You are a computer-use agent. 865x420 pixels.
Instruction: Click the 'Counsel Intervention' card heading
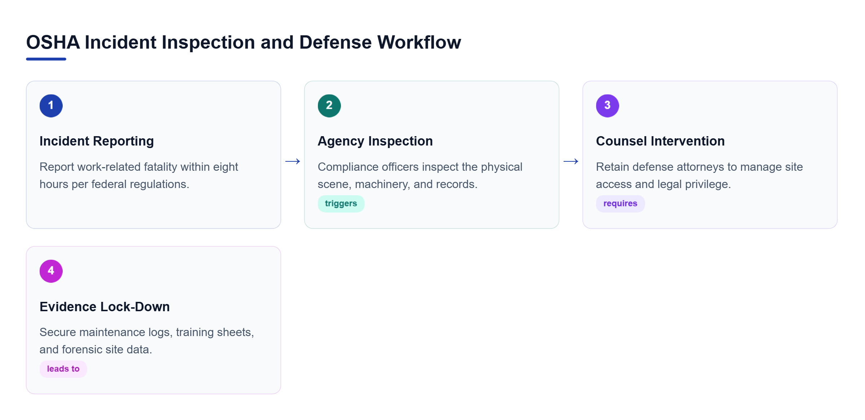(660, 141)
